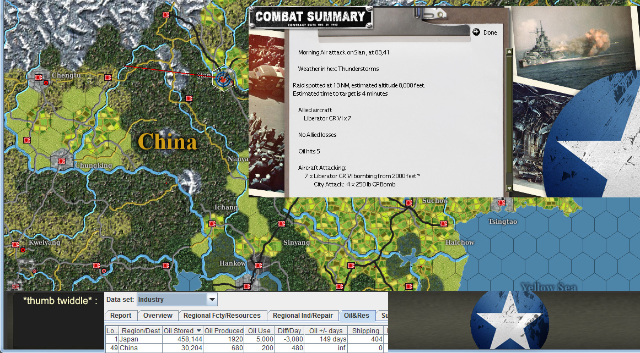Click the Chungking city label on map
The image size is (640, 353).
[x=94, y=166]
